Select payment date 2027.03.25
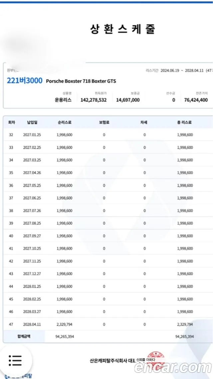213x379 pixels. (x=32, y=160)
